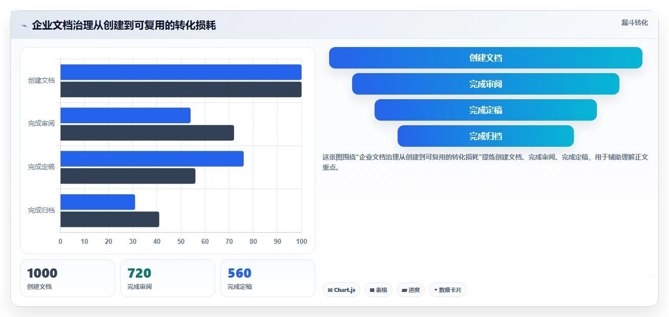Click the blue bar for 完成定稿

point(152,158)
